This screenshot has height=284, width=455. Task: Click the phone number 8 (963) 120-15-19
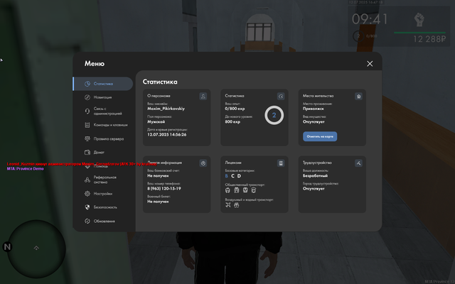[164, 189]
